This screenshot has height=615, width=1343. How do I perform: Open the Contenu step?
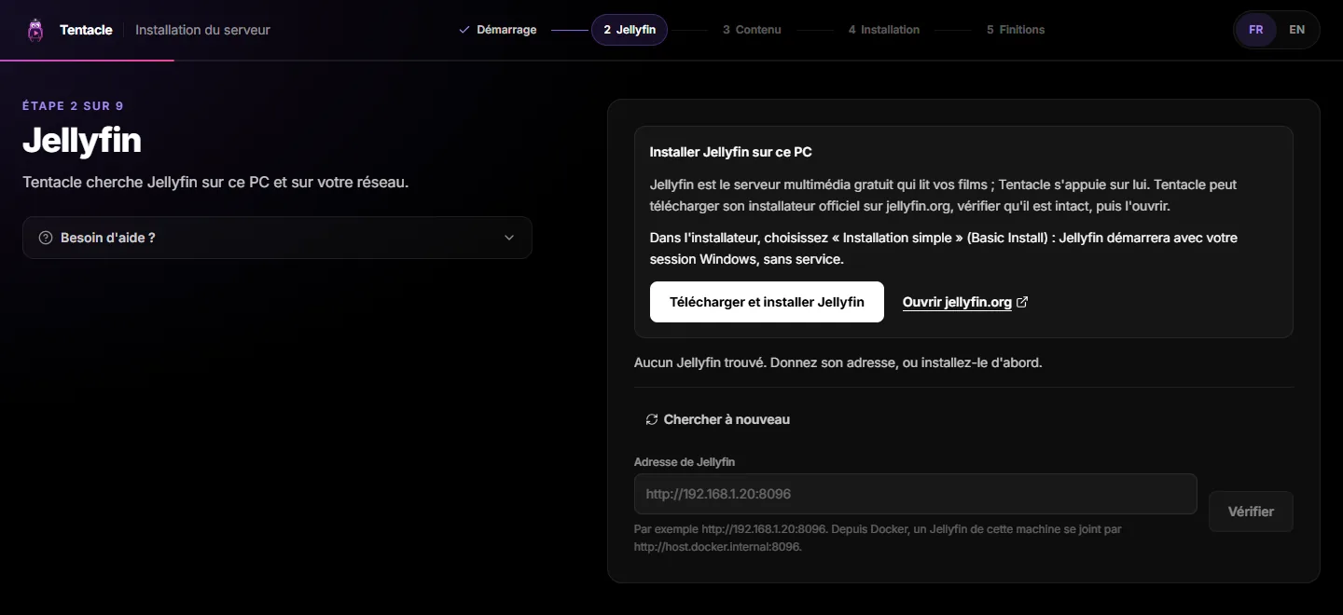pos(752,30)
